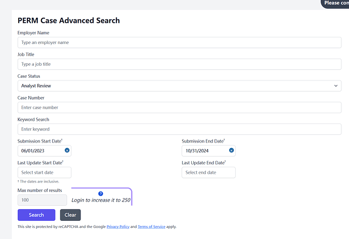Clear the Submission End Date with its X icon

pyautogui.click(x=232, y=151)
